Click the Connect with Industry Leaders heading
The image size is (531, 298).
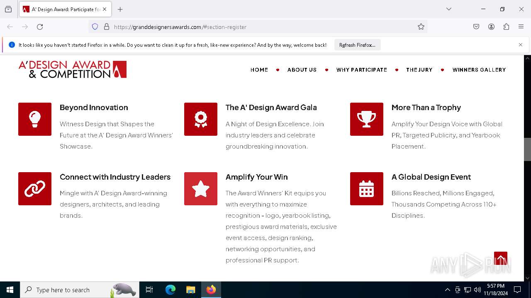point(115,177)
